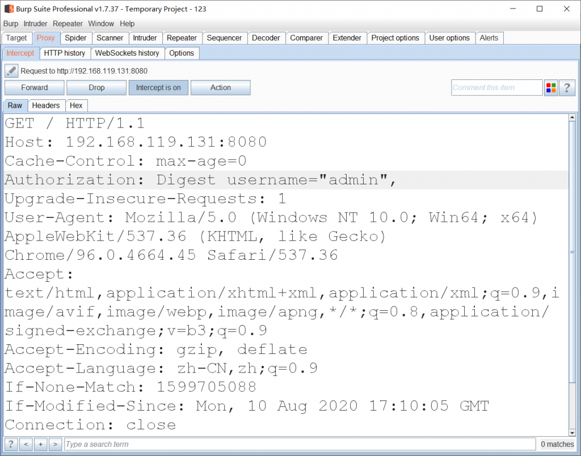Open the Intruder tool tab
This screenshot has width=581, height=456.
[x=145, y=38]
